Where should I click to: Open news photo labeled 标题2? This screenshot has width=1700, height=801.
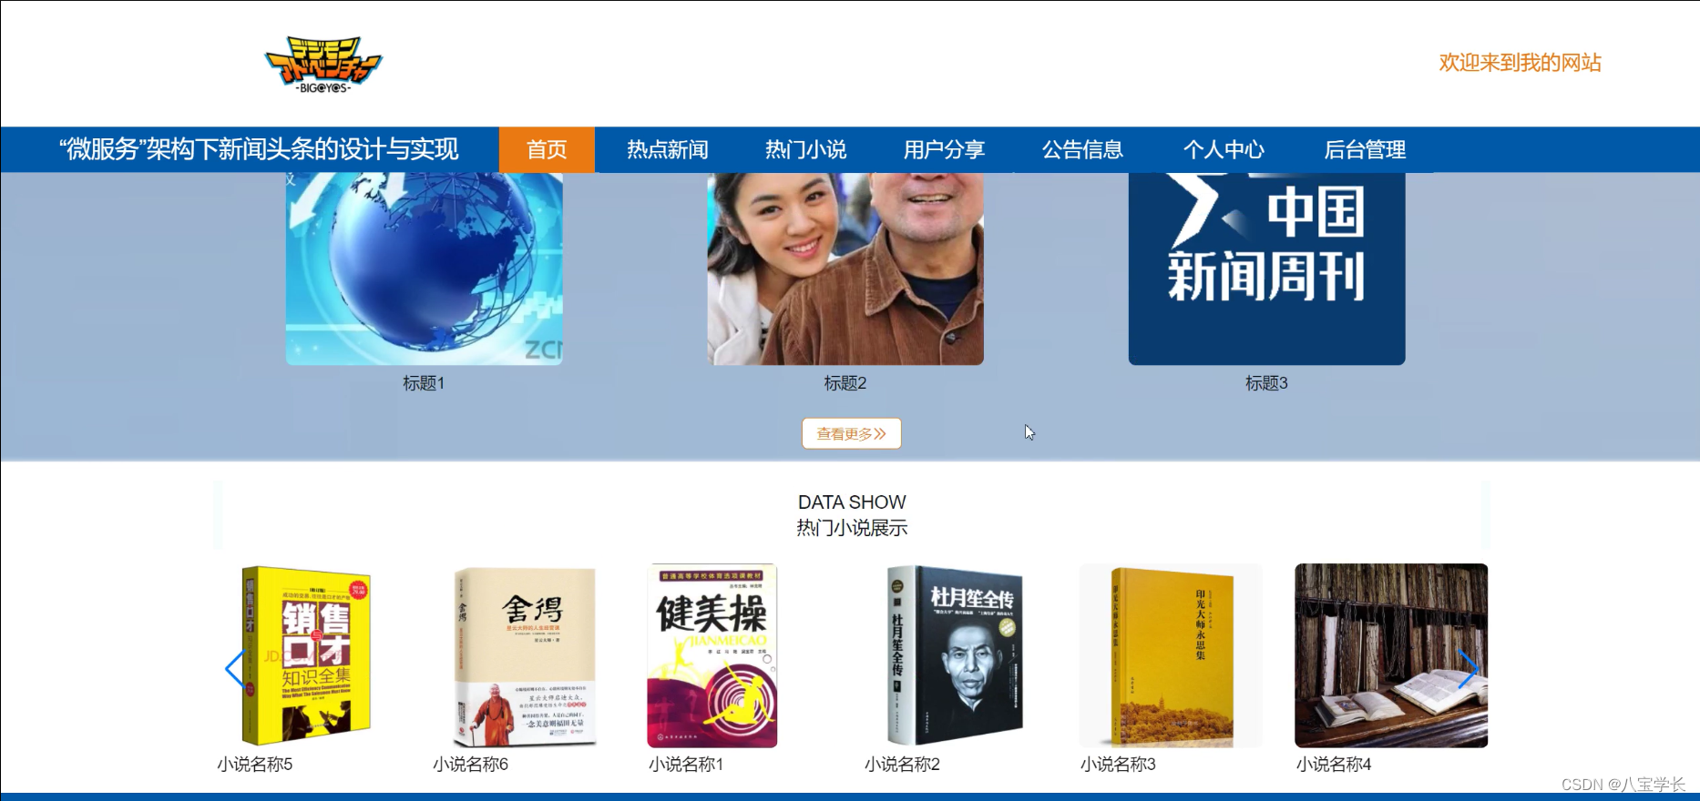(845, 269)
